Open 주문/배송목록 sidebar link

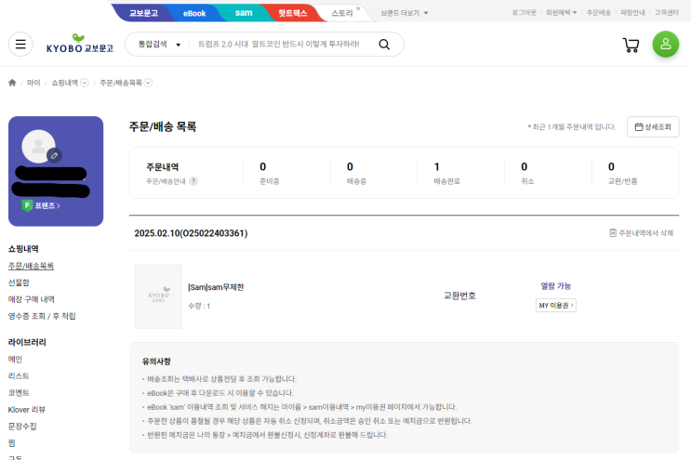point(31,266)
